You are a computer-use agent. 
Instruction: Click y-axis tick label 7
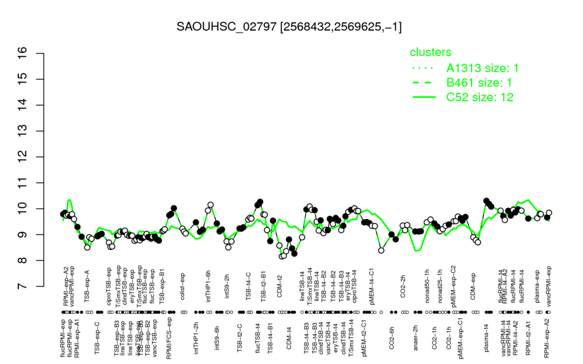tap(22, 287)
